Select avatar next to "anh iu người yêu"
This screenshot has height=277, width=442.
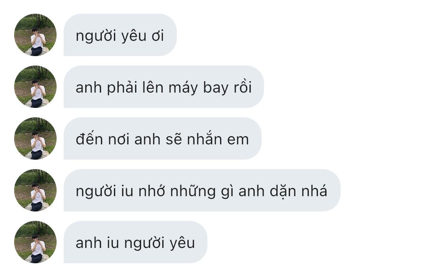[35, 242]
